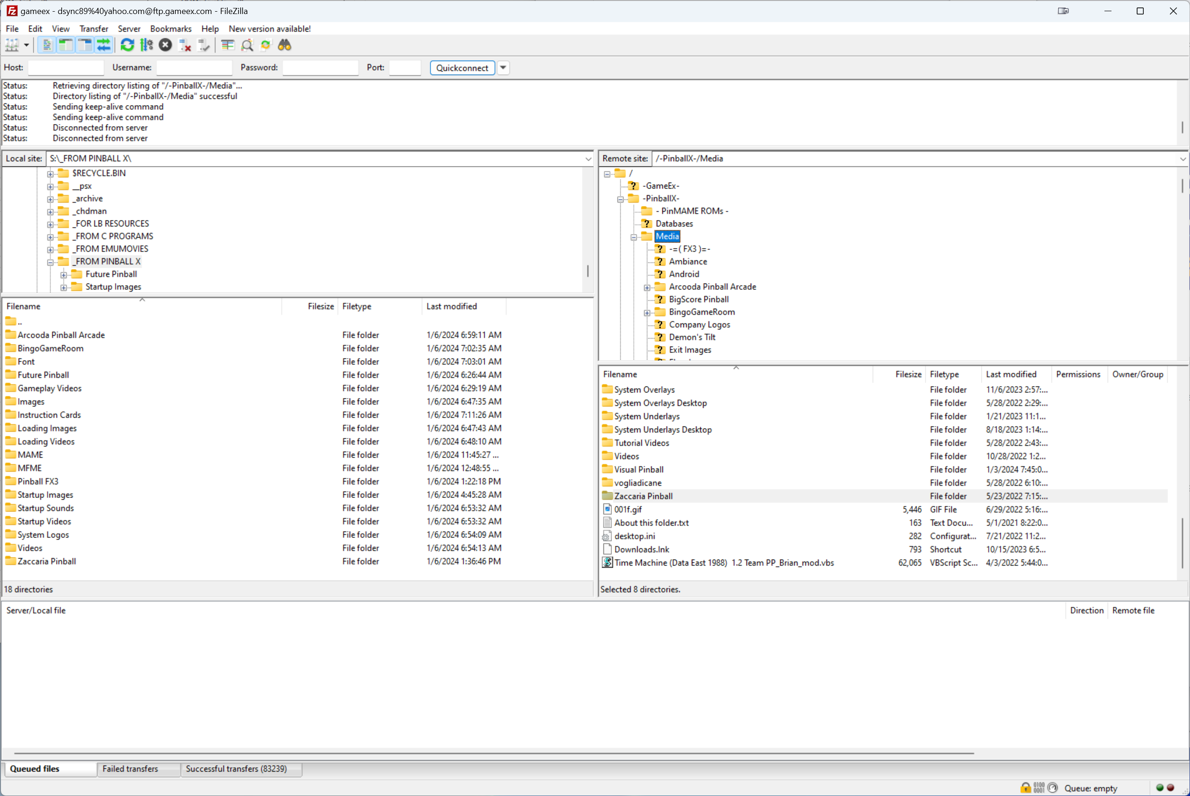Sort remote files by Permissions column
Image resolution: width=1190 pixels, height=796 pixels.
click(1079, 374)
